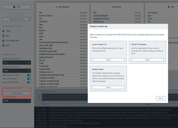Click the CONNECTION EVALUATION RESULT row
This screenshot has width=178, height=128.
(63, 54)
